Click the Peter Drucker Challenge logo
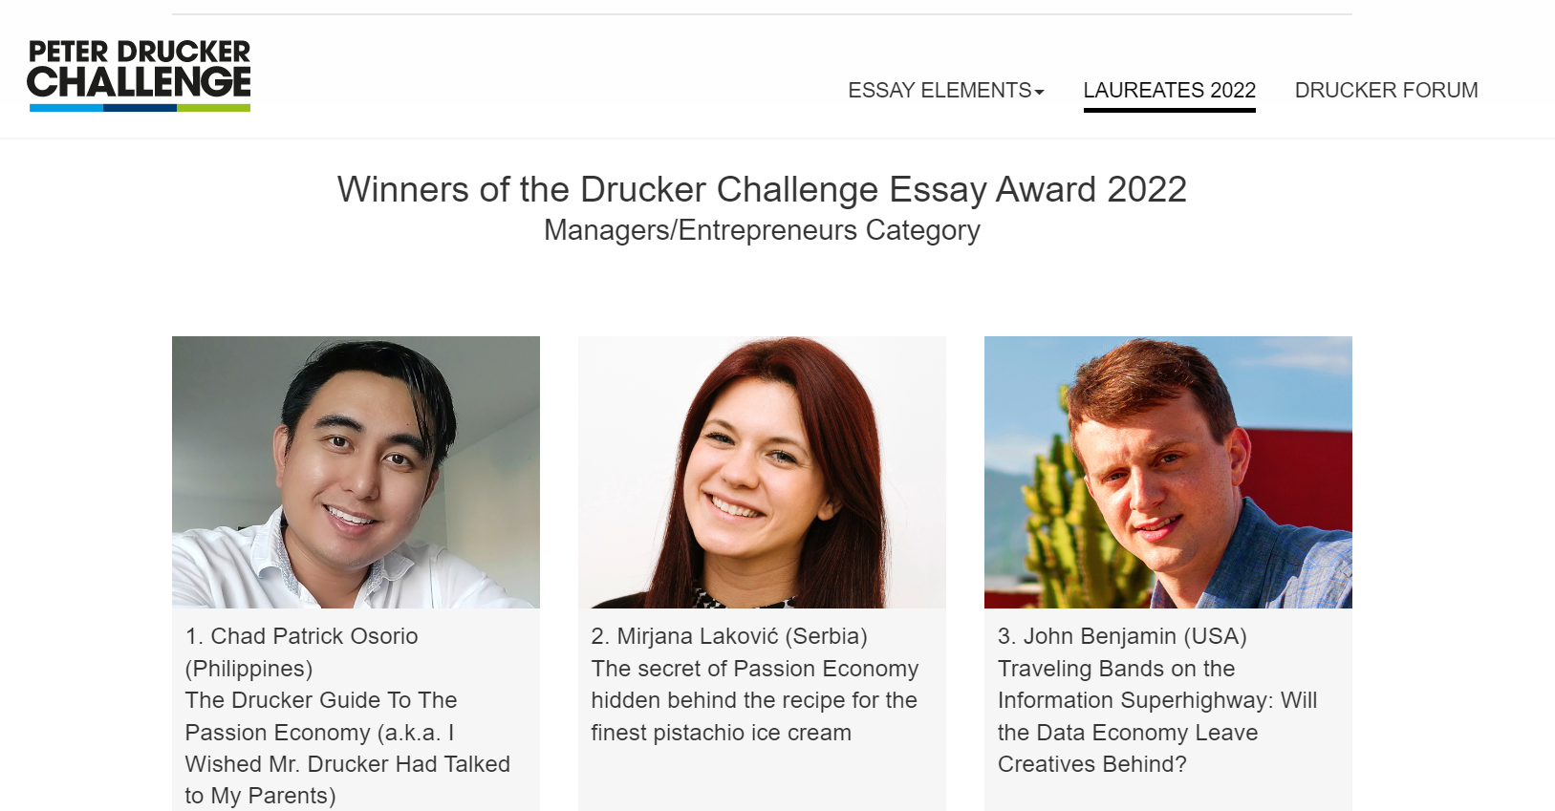The width and height of the screenshot is (1555, 811). pos(140,75)
